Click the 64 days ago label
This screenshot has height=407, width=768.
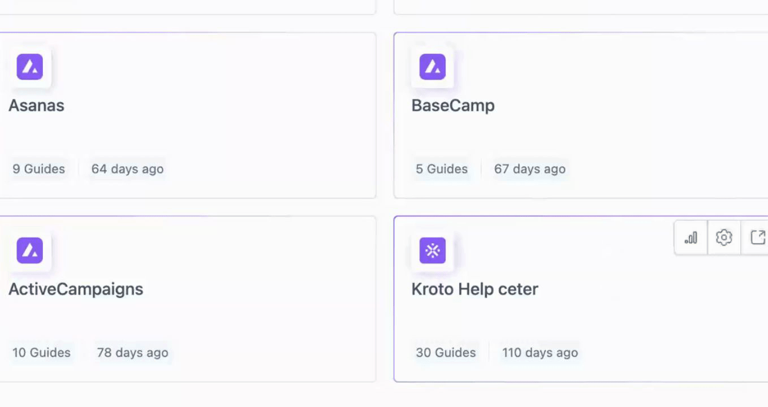(127, 169)
